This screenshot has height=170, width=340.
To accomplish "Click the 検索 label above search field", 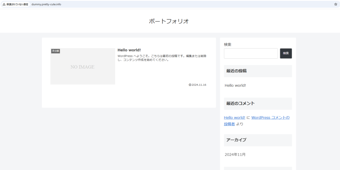I will 227,44.
